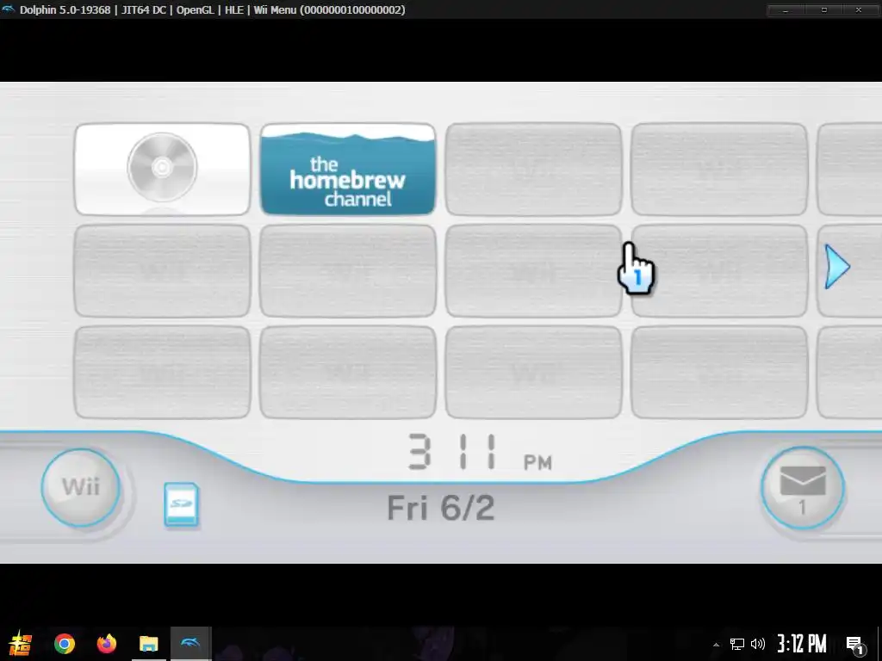Minimize the Dolphin window
Image resolution: width=882 pixels, height=661 pixels.
click(x=786, y=10)
